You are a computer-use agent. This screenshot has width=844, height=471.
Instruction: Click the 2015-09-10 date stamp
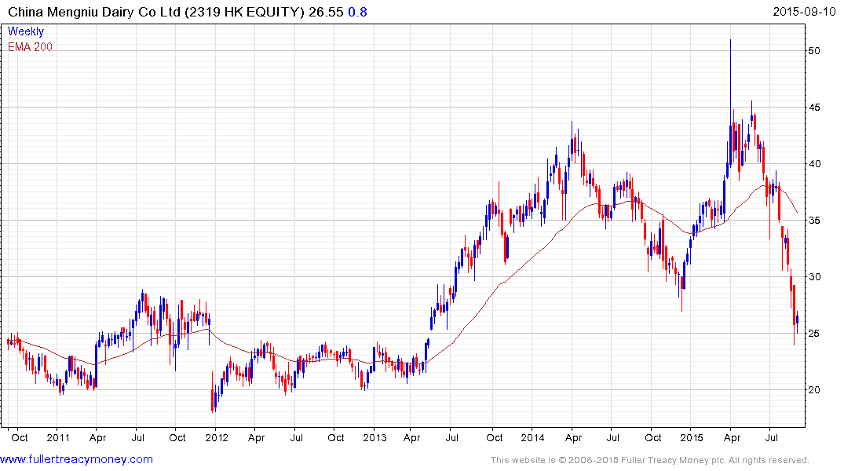[x=804, y=12]
